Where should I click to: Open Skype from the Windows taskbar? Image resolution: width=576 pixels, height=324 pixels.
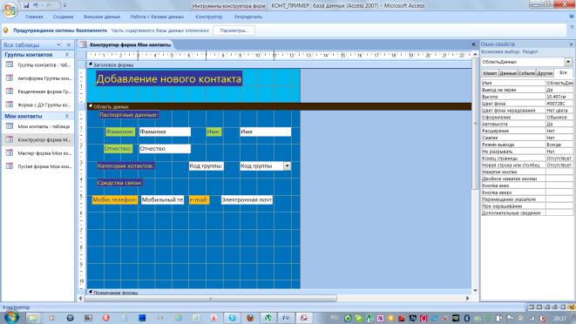(x=232, y=318)
